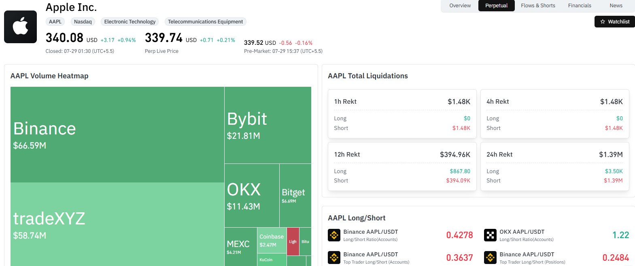The width and height of the screenshot is (635, 266).
Task: Click the +0.94% change value
Action: [127, 40]
